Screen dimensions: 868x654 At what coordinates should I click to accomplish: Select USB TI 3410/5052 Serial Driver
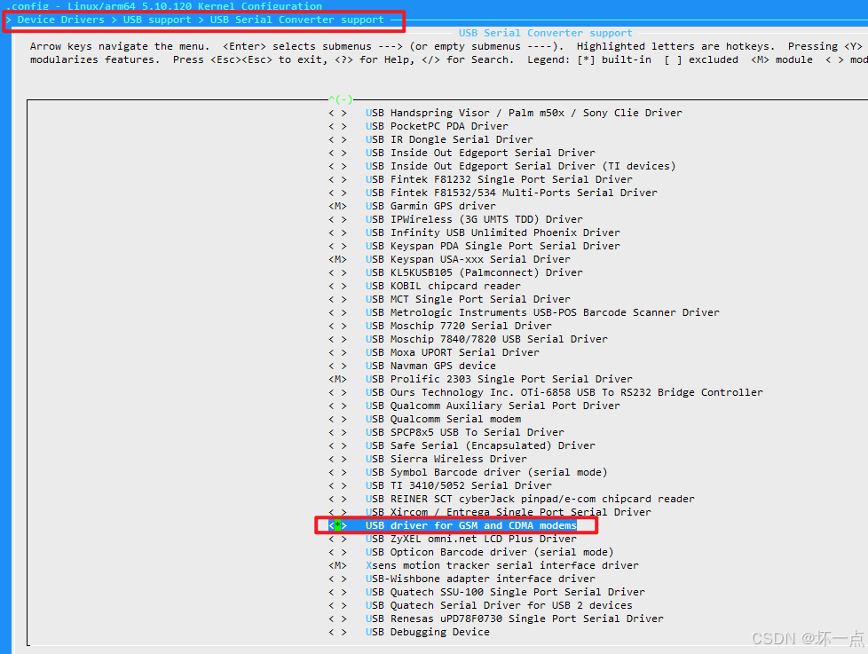pyautogui.click(x=458, y=485)
